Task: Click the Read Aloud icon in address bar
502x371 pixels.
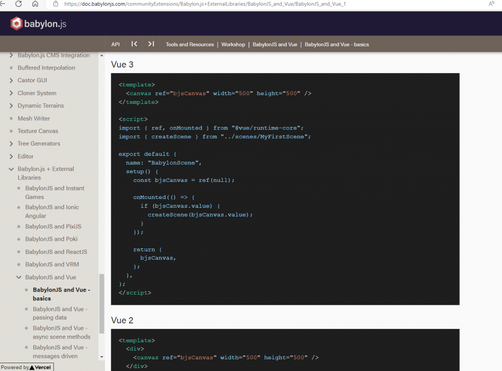Action: tap(492, 4)
